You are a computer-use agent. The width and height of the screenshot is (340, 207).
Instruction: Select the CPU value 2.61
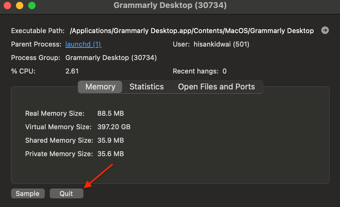click(72, 71)
